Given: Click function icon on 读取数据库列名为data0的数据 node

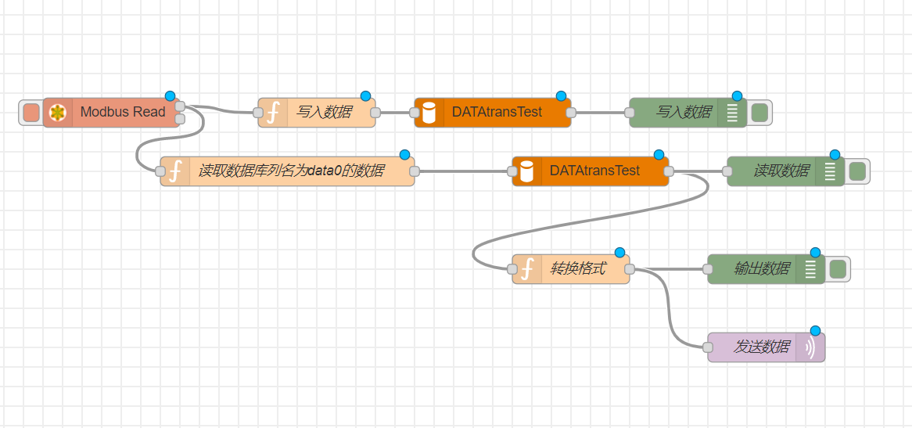Looking at the screenshot, I should [174, 171].
